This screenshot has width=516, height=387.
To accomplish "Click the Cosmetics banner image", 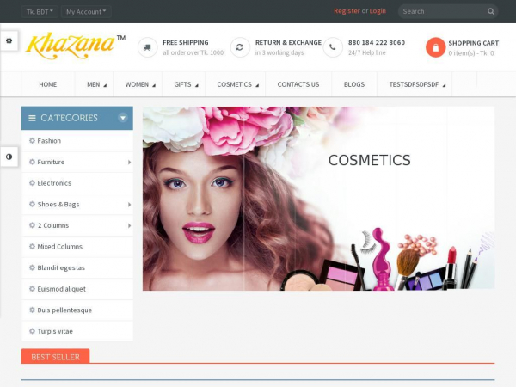I will tap(318, 199).
